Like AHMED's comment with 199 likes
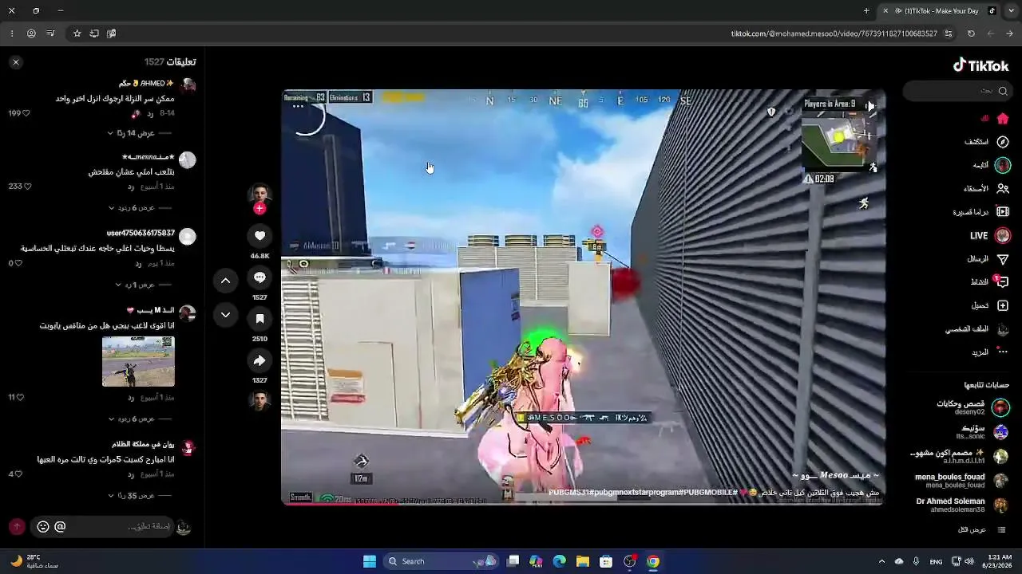Viewport: 1022px width, 574px height. pos(26,113)
